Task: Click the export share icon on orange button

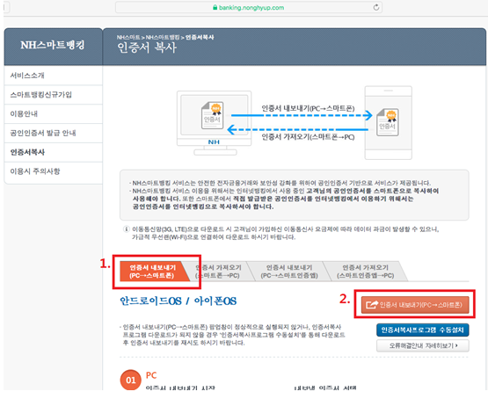Action: point(372,305)
